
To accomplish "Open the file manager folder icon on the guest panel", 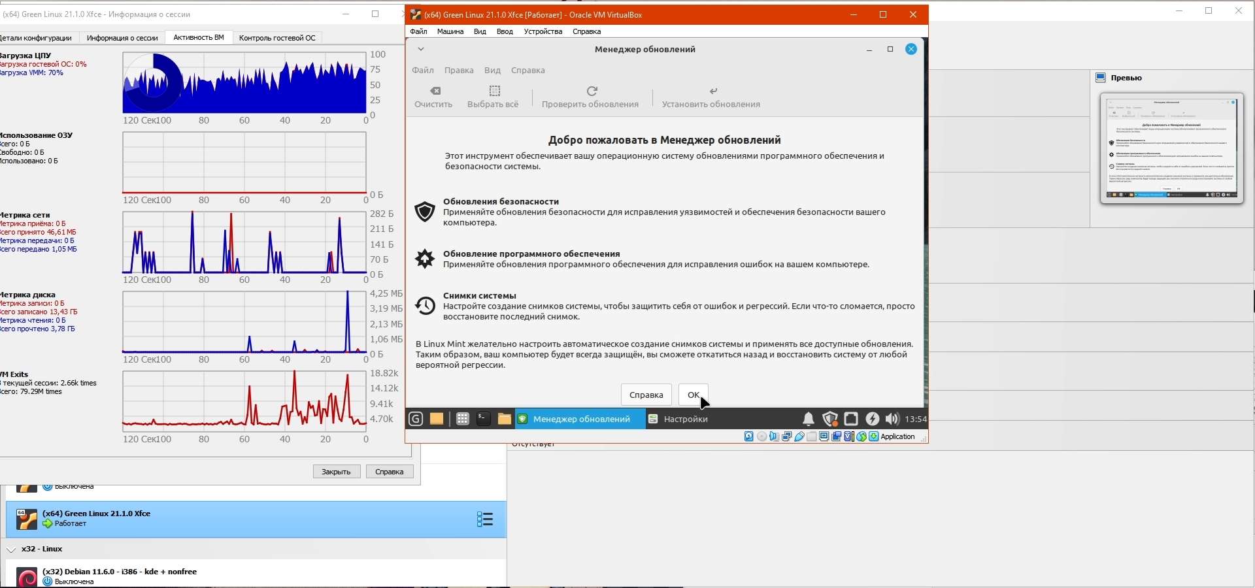I will point(505,419).
